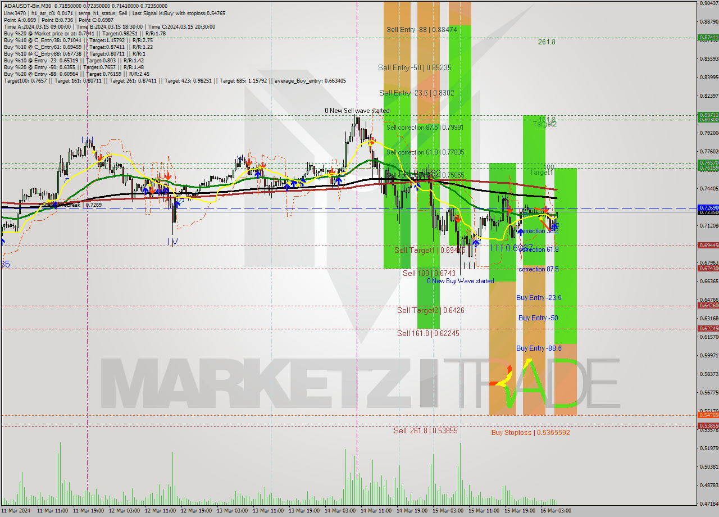Click the 'Target2' label on green bar
Viewport: 719px width, 517px height.
[545, 125]
